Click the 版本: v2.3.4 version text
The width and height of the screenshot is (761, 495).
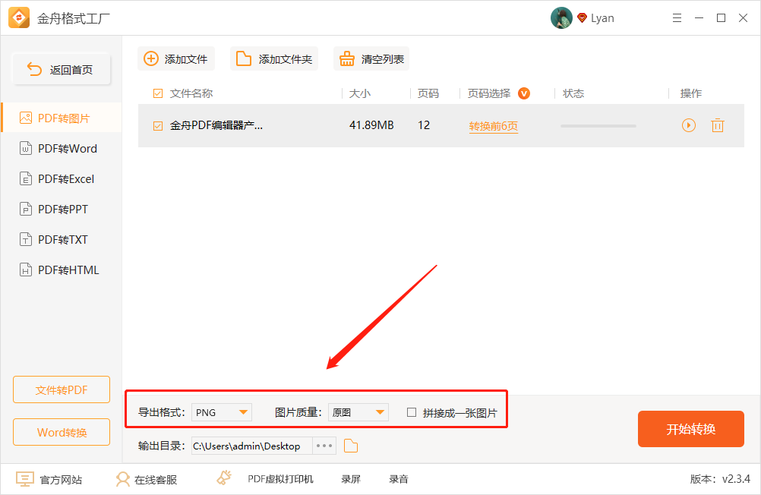(720, 479)
